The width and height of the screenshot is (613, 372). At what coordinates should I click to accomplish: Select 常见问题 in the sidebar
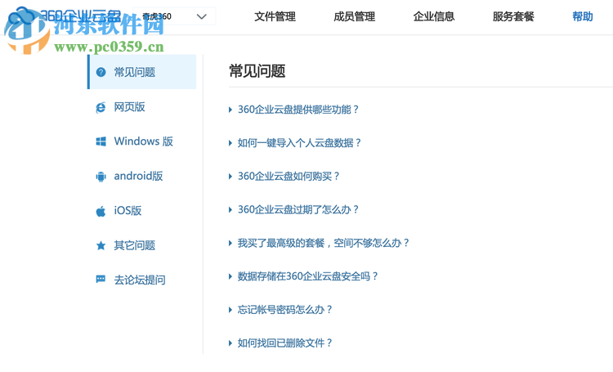click(142, 72)
